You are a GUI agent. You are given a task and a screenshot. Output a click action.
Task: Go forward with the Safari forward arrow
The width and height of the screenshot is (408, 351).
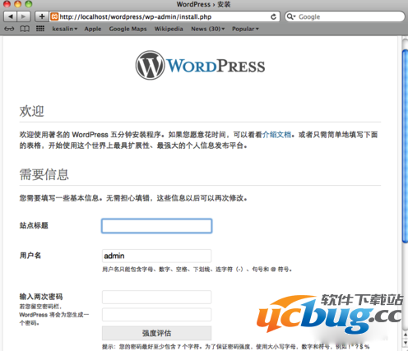tap(24, 16)
